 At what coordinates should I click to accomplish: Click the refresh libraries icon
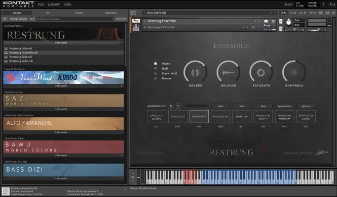5,19
